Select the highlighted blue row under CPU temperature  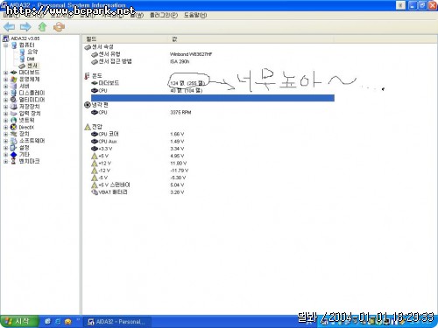213,98
